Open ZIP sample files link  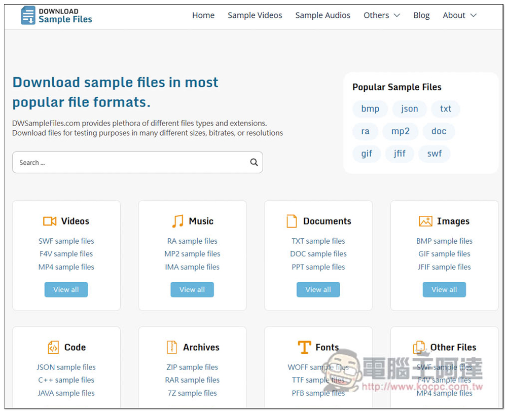(192, 367)
